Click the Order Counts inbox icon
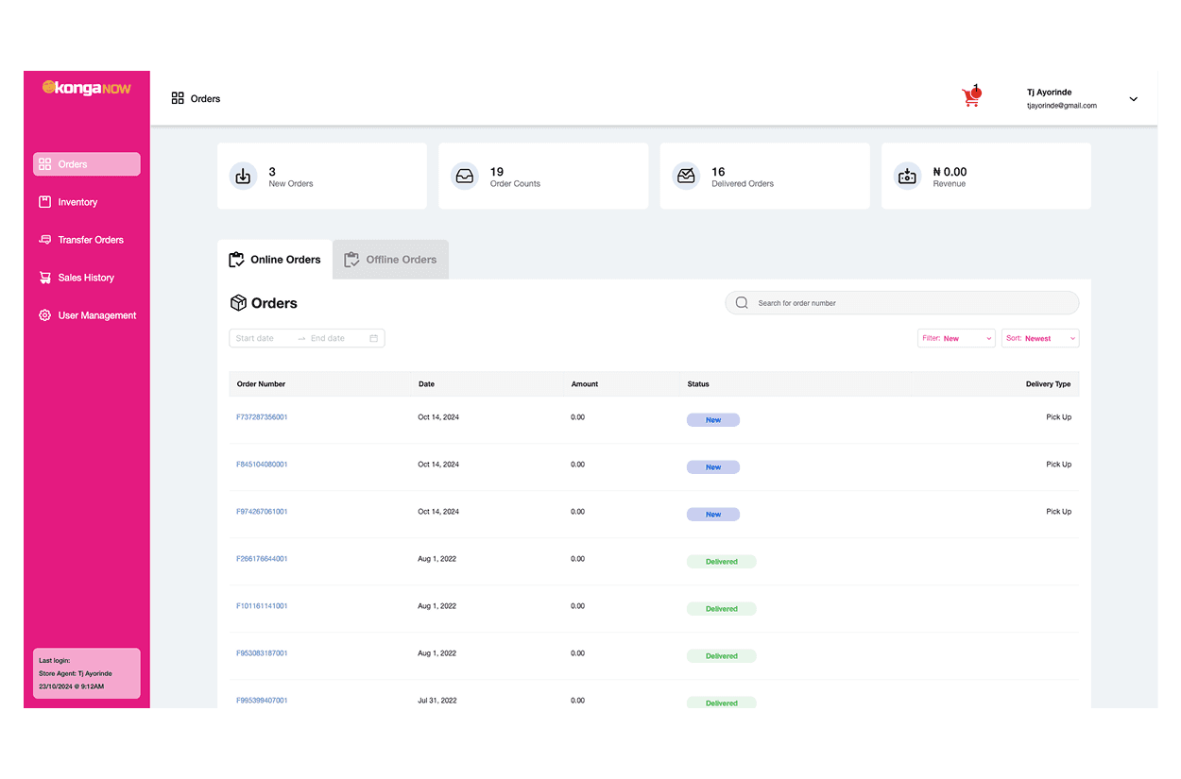 [x=465, y=177]
